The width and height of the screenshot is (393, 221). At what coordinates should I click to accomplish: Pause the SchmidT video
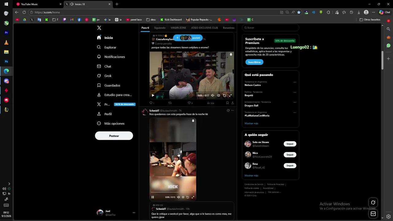(x=153, y=197)
